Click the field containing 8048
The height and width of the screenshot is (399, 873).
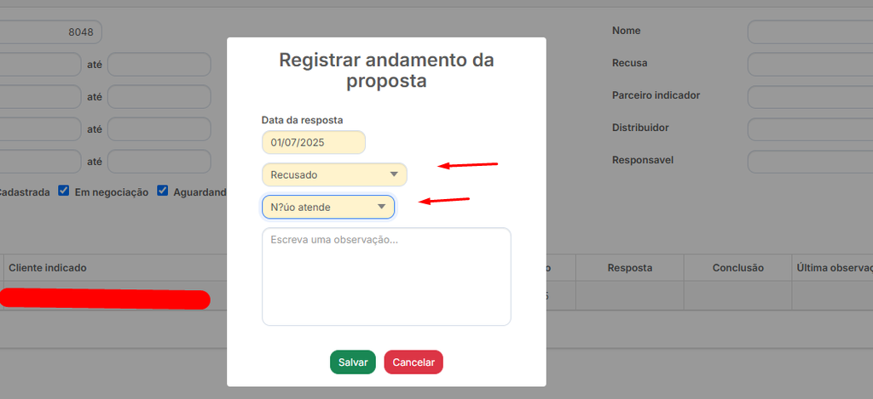tap(51, 32)
